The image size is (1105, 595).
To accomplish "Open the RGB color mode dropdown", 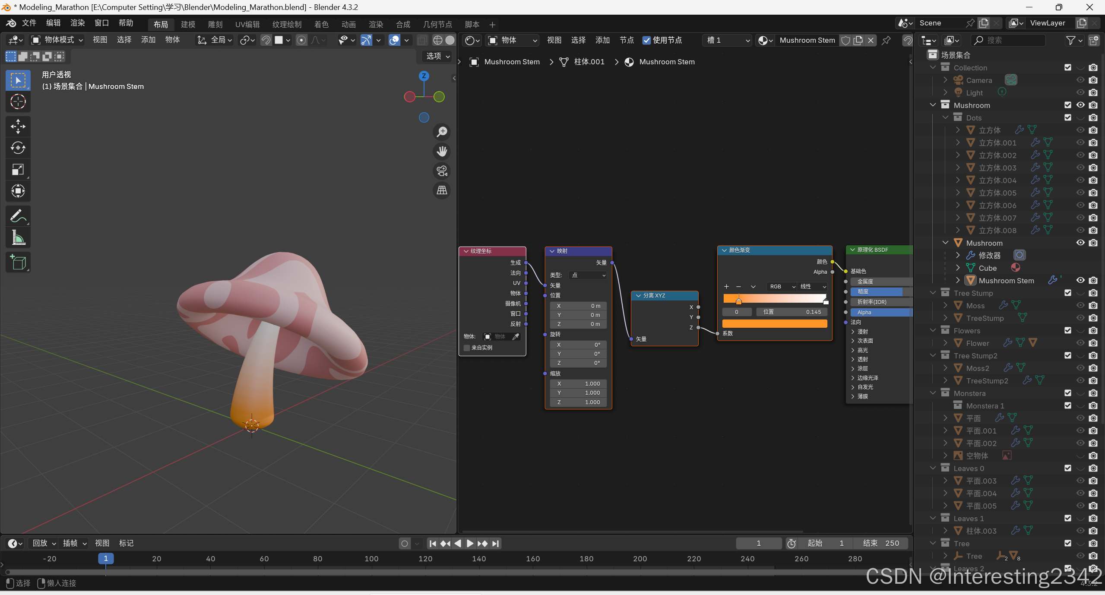I will pos(782,287).
